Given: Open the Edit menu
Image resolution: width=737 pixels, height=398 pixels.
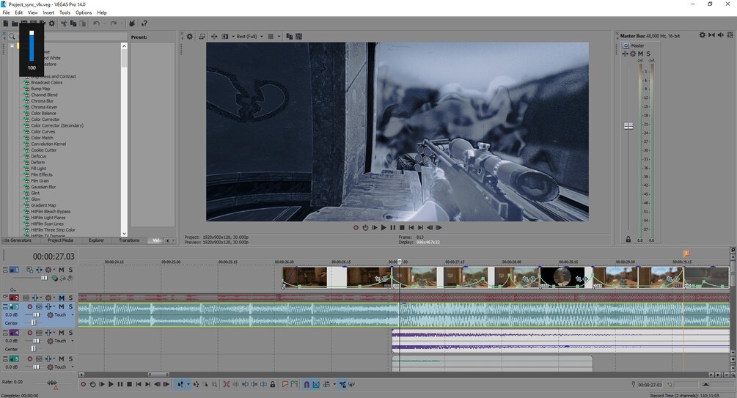Looking at the screenshot, I should [19, 12].
